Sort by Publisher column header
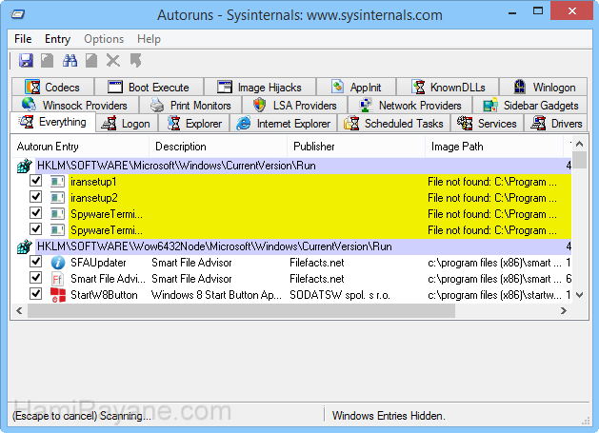The width and height of the screenshot is (599, 433). 355,147
